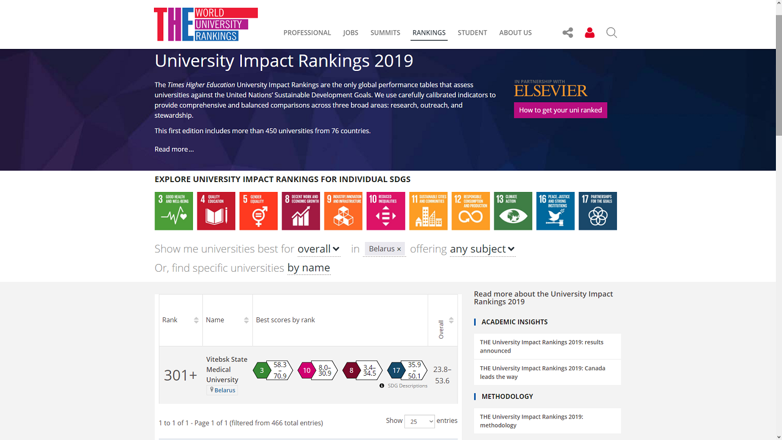Open the user account icon

(590, 33)
